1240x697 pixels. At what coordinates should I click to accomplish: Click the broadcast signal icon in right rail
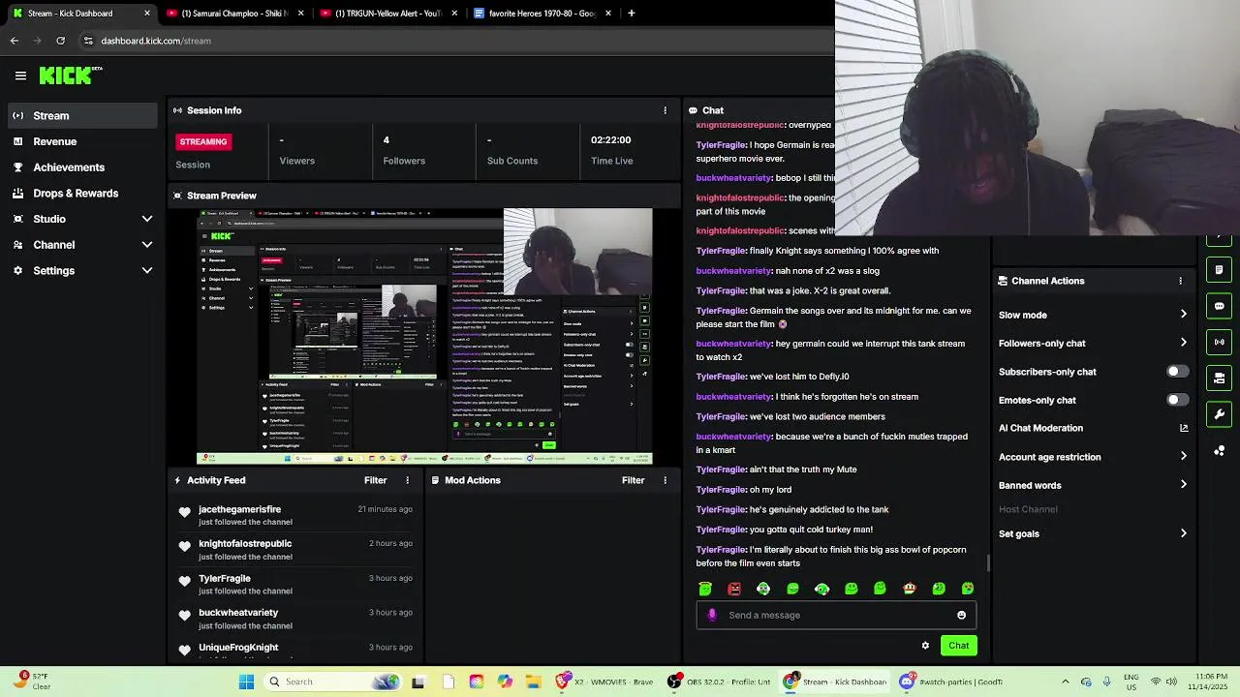tap(1220, 342)
